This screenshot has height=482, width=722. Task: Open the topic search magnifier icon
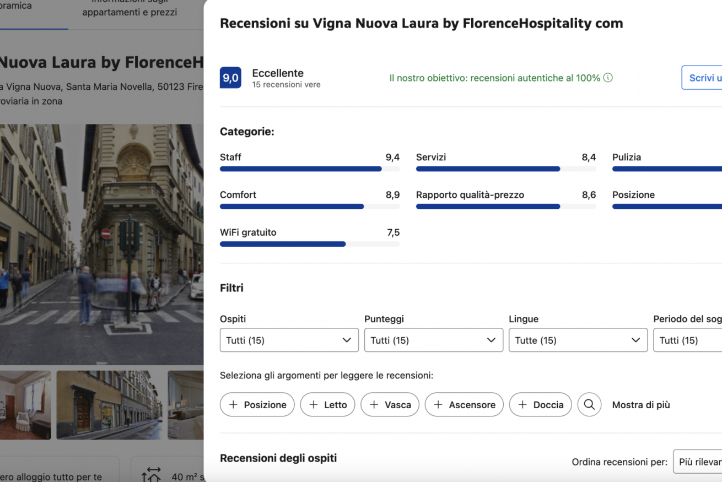[x=589, y=405]
